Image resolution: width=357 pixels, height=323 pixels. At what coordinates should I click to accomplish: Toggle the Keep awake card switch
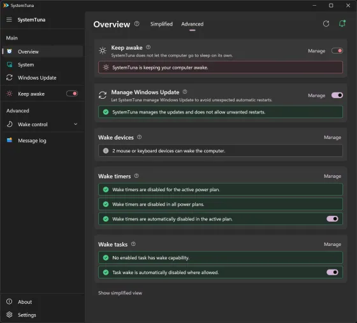[x=337, y=51]
